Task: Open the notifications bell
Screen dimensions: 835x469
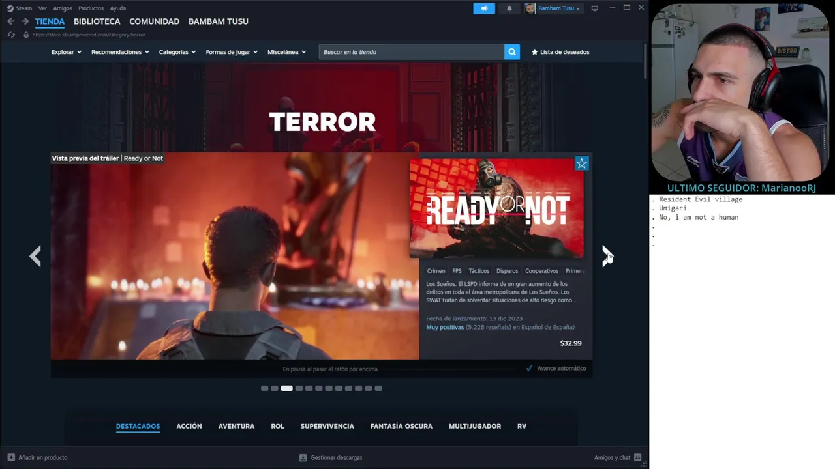Action: click(x=509, y=8)
